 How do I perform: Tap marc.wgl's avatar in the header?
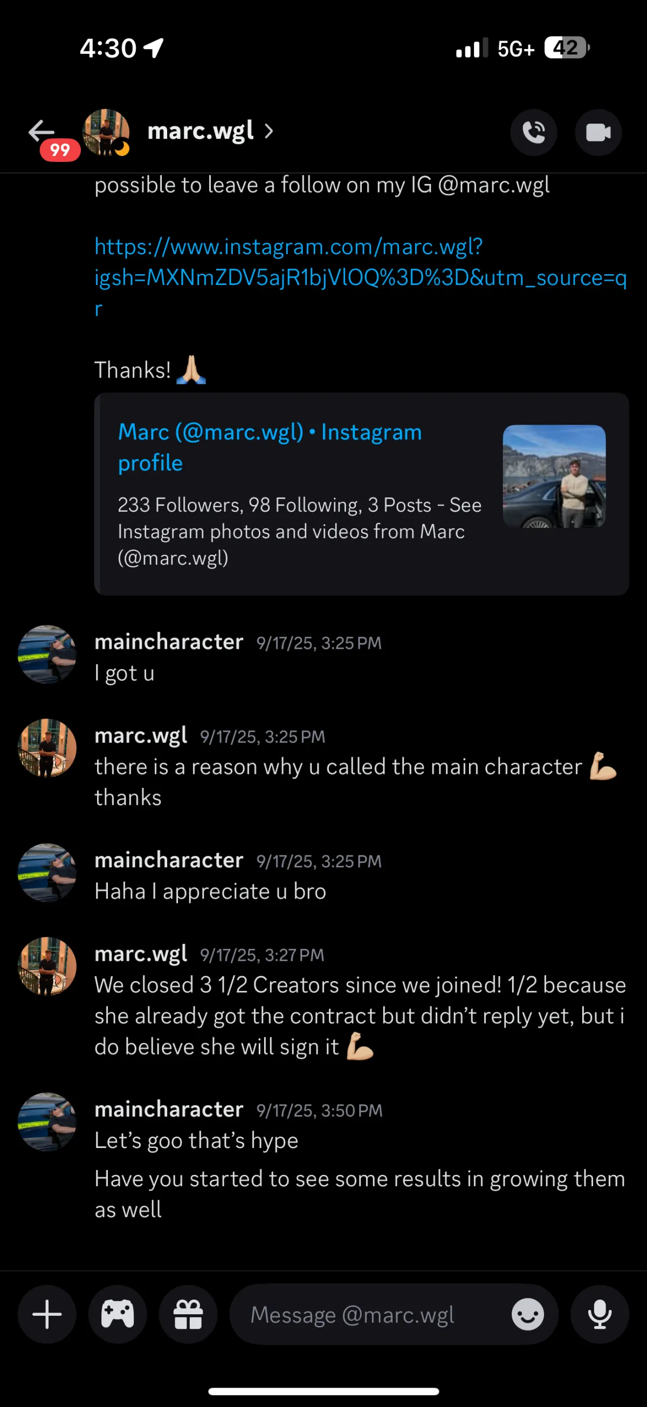point(106,132)
